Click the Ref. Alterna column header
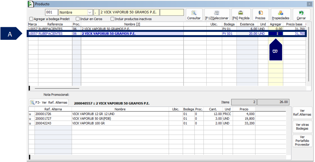The width and height of the screenshot is (315, 162). [x=53, y=109]
